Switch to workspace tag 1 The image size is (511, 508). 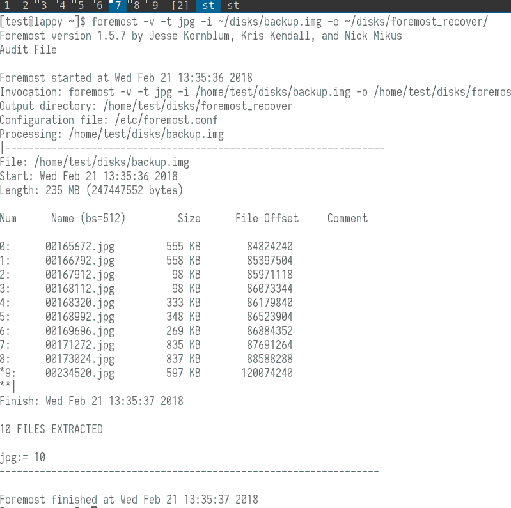pyautogui.click(x=6, y=6)
